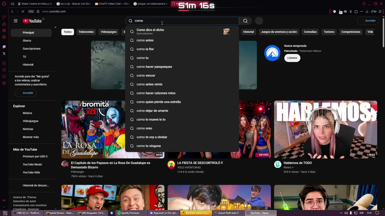Open Extensions cube in the Opera sidebar

[x=4, y=76]
